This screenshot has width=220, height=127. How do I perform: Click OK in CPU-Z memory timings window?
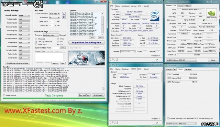click(157, 123)
